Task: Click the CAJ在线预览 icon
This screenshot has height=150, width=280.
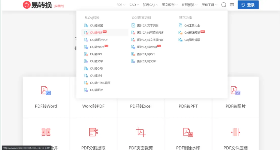Action: pos(181,33)
